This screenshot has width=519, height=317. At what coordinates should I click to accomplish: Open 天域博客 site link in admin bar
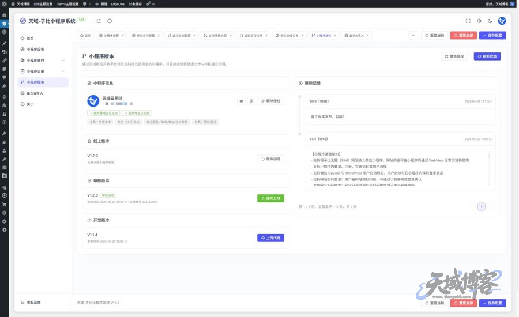(x=21, y=4)
